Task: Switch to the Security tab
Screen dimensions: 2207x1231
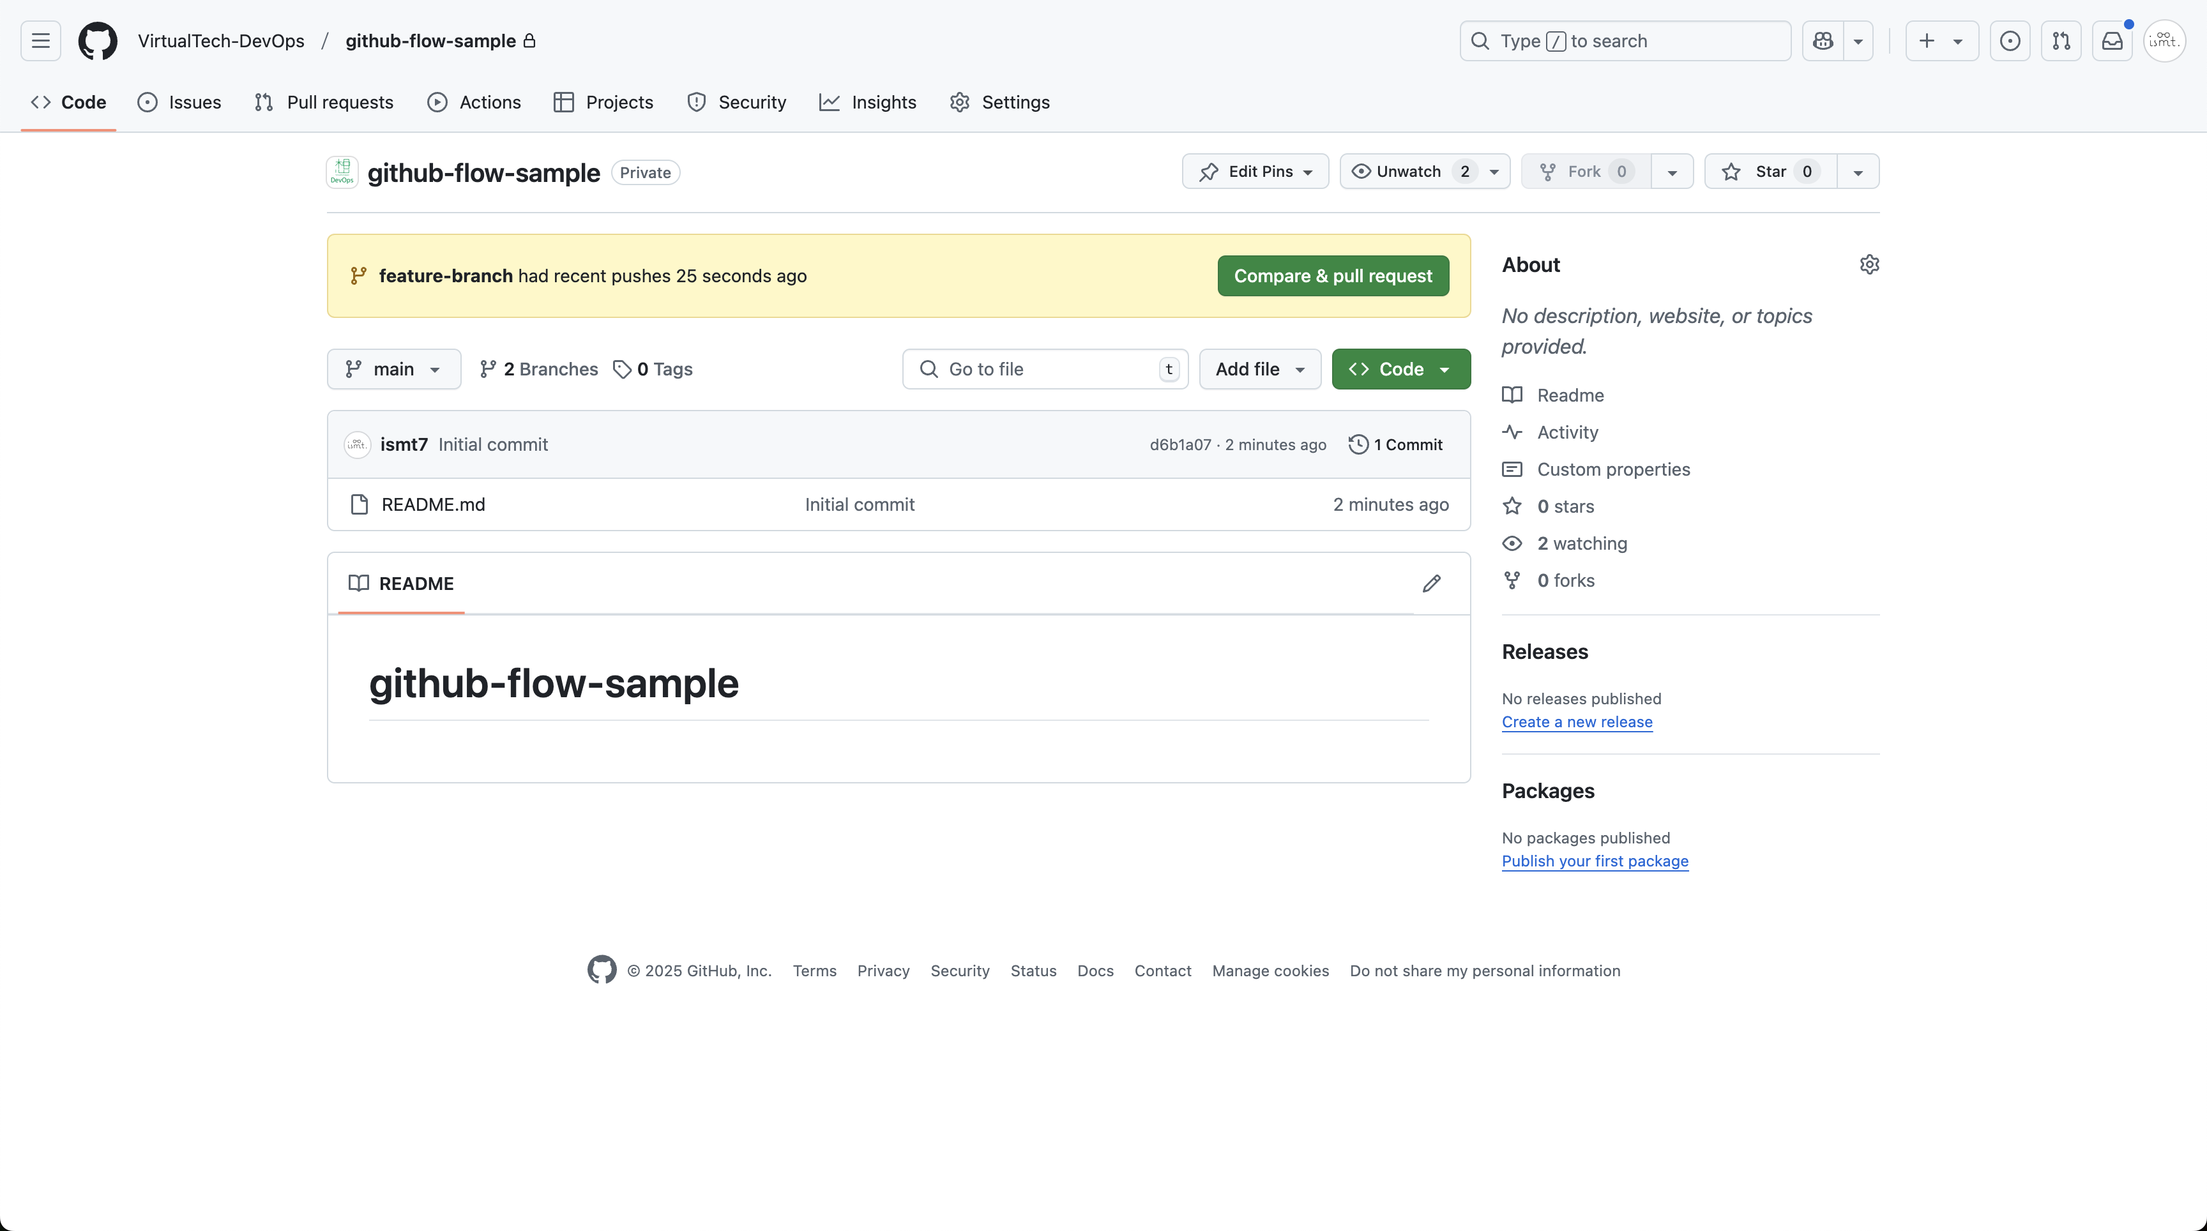Action: click(x=737, y=102)
